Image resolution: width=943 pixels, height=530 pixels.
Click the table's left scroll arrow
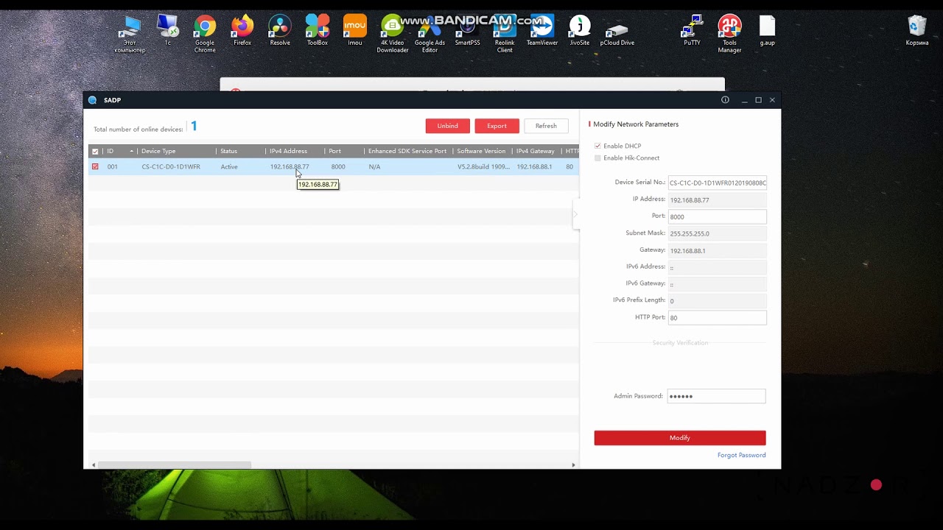(93, 465)
